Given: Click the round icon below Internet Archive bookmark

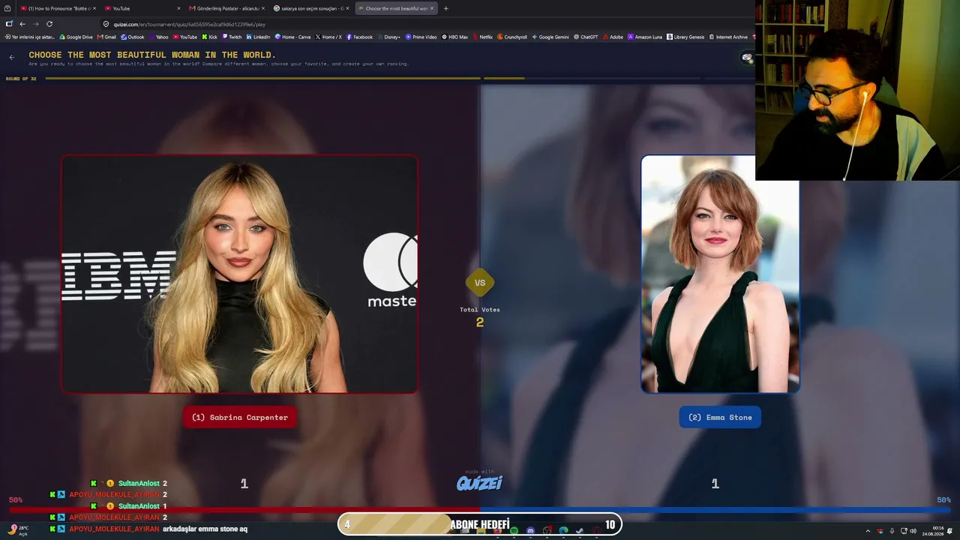Looking at the screenshot, I should 747,58.
